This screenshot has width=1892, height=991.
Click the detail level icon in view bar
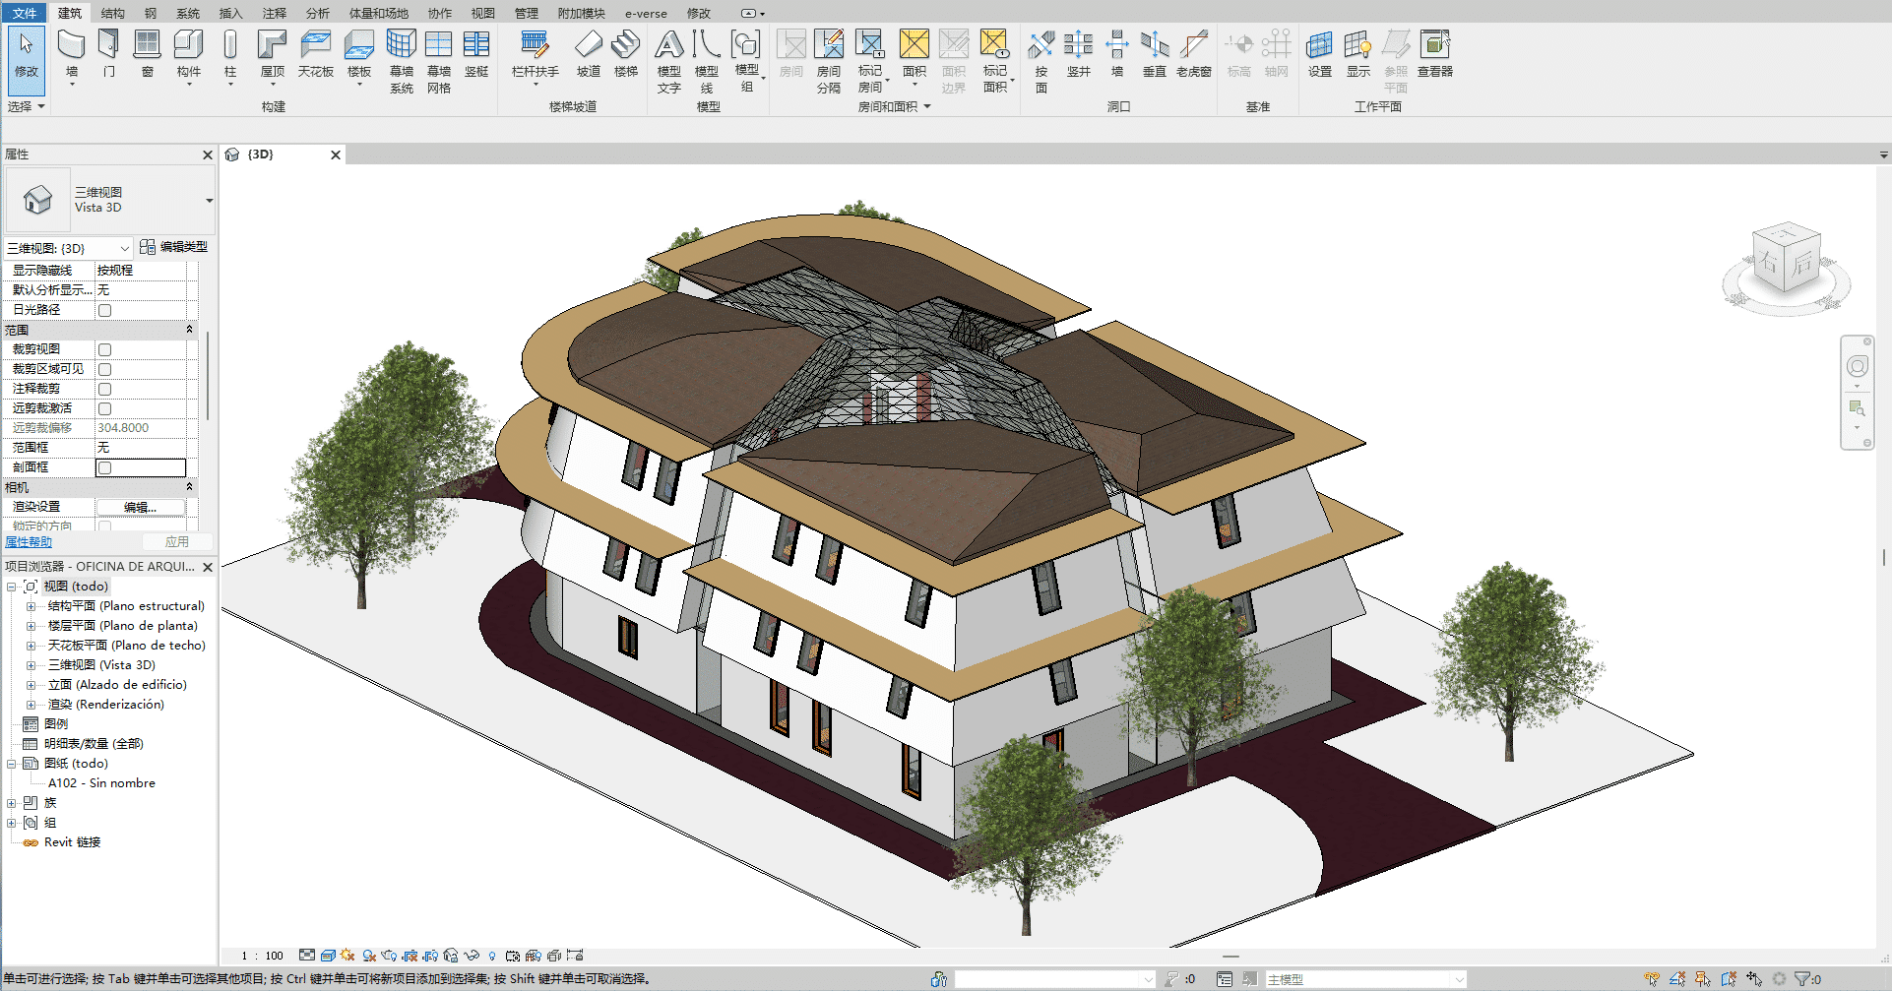point(307,956)
